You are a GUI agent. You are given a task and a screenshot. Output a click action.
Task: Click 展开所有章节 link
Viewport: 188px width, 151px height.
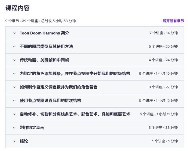tap(173, 21)
